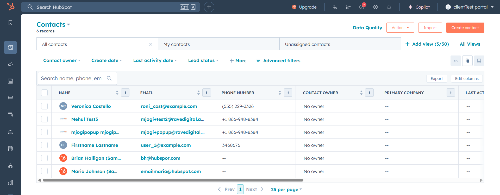Check the mjogipopup row checkbox
The width and height of the screenshot is (500, 195).
45,132
